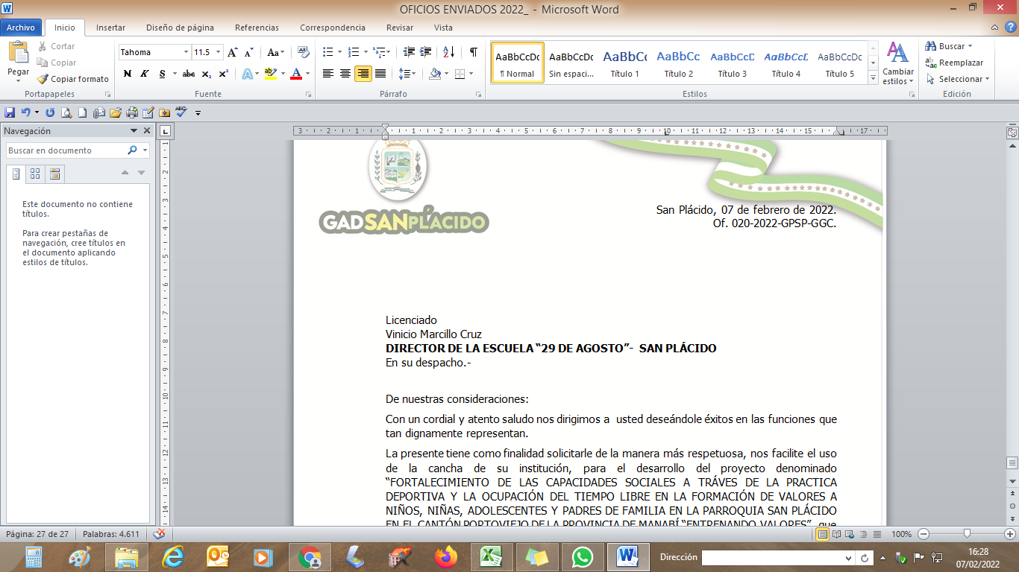Toggle italic formatting (K)
This screenshot has height=572, width=1019.
(143, 74)
